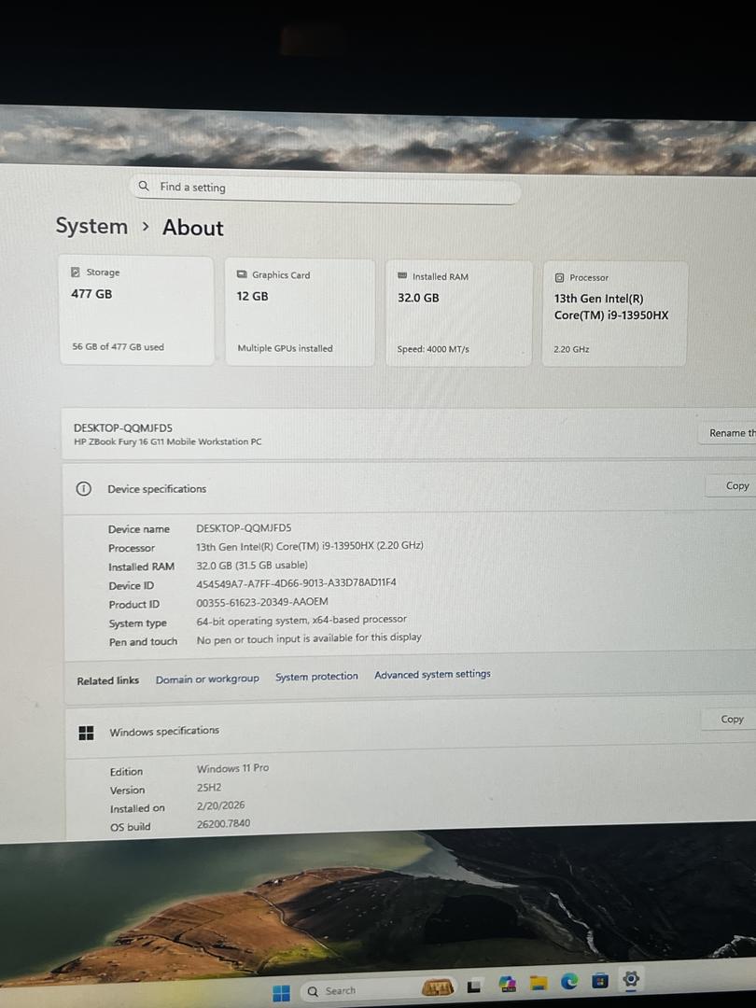Select the Product ID value 00355-61623-20349-AAOEM
Viewport: 756px width, 1008px height.
(x=262, y=602)
